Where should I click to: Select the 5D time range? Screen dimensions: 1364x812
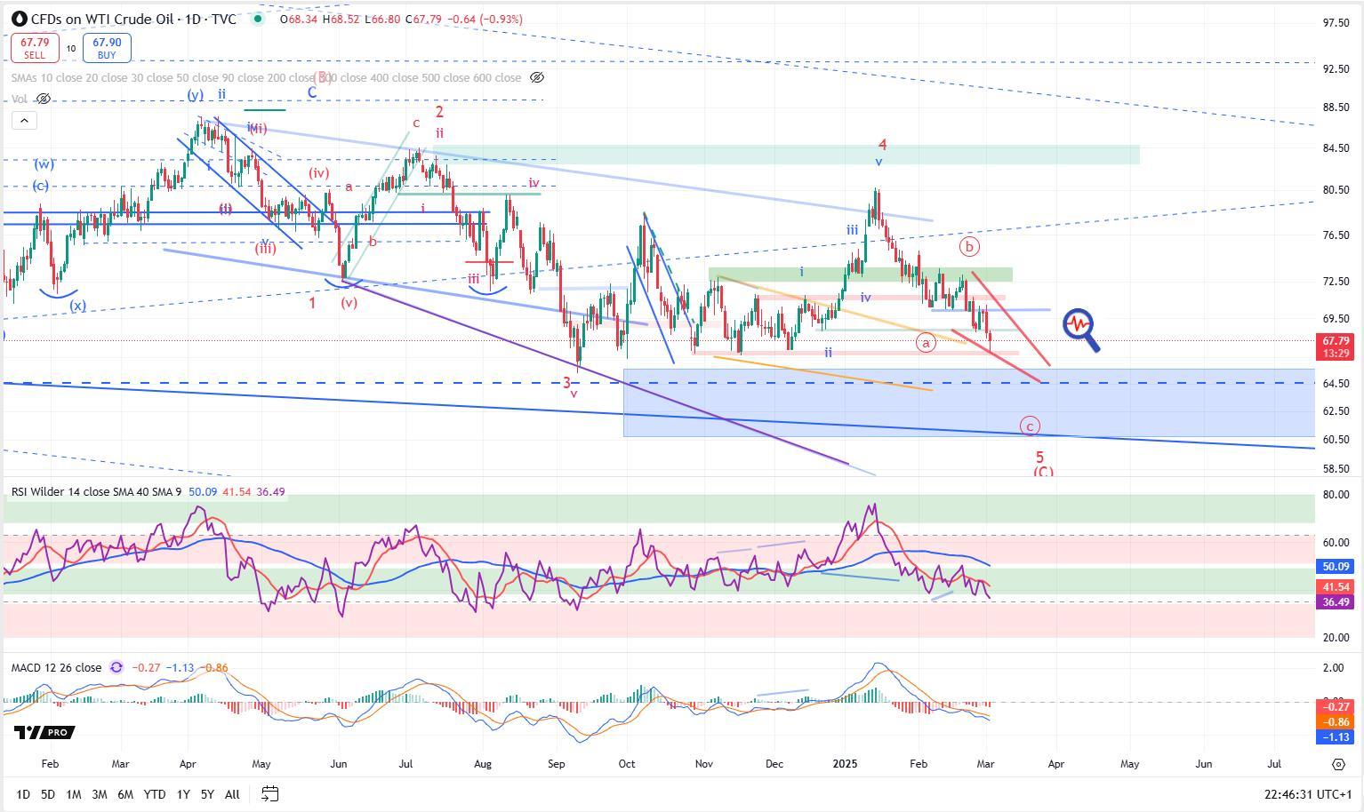48,794
